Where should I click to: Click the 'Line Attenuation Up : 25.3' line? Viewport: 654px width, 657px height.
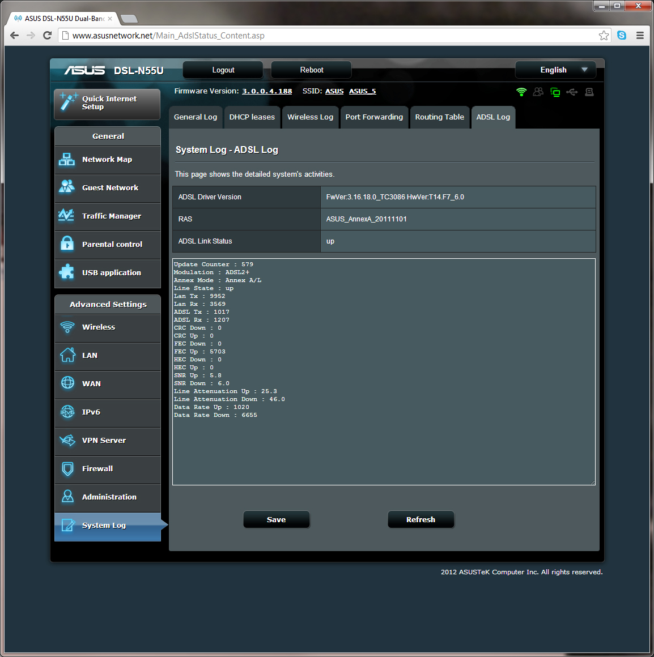226,391
